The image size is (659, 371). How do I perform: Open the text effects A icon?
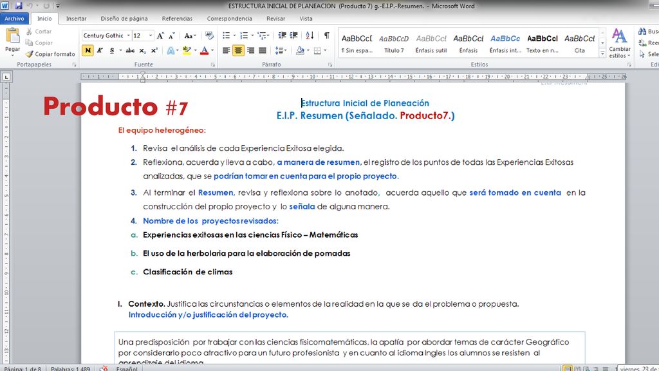(x=171, y=50)
